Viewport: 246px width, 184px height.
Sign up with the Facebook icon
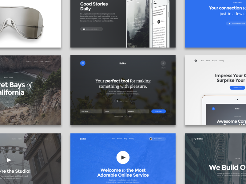(x=126, y=117)
